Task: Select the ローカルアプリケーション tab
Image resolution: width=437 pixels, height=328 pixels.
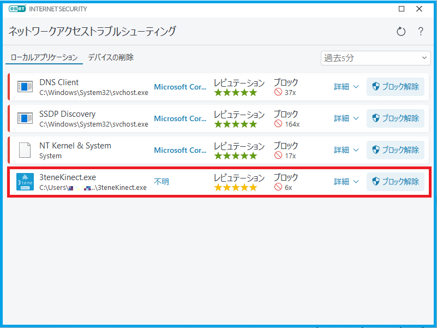Action: (44, 57)
